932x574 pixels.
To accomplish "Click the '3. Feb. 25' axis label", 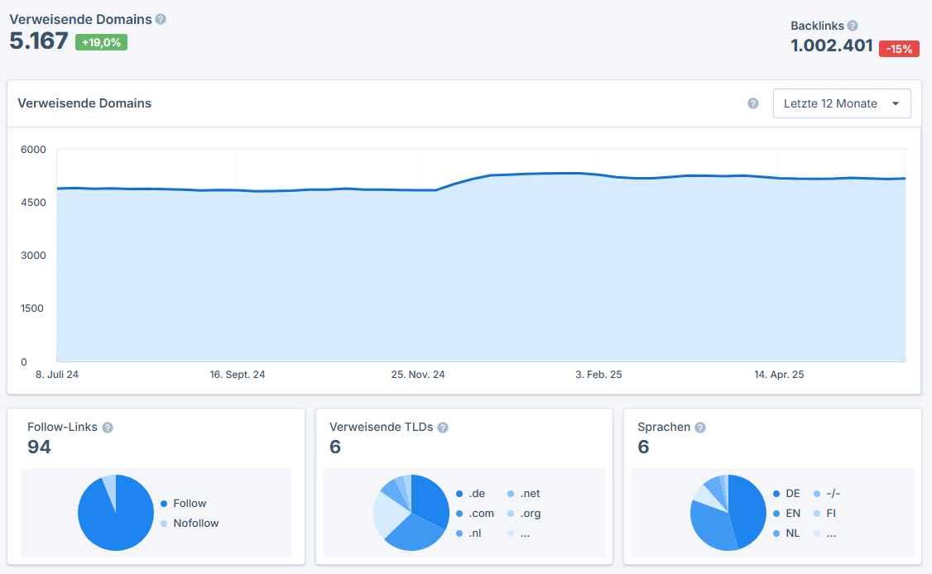I will point(598,375).
